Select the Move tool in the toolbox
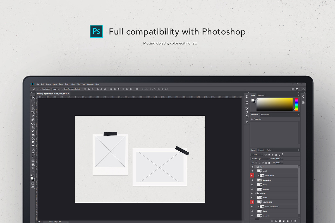The height and width of the screenshot is (223, 335). click(x=33, y=97)
